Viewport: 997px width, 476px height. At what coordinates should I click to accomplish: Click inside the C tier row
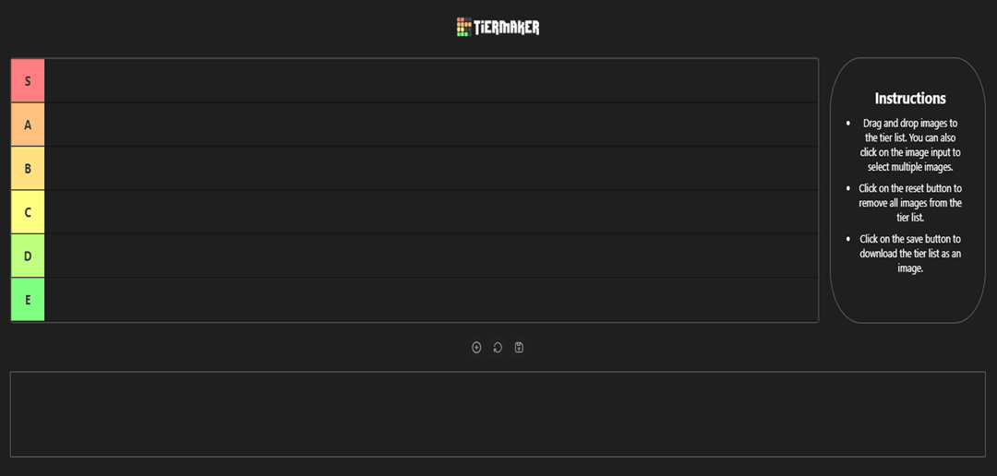click(x=431, y=212)
